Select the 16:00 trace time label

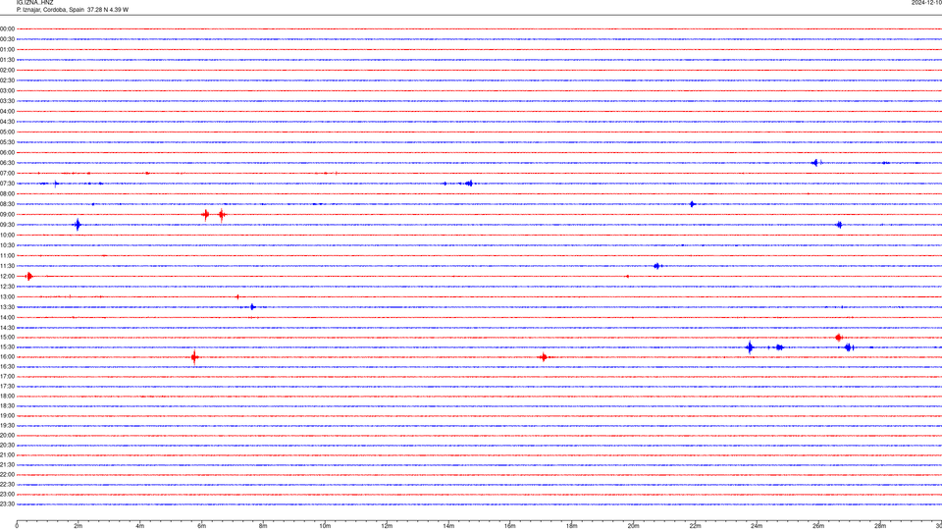tap(7, 357)
